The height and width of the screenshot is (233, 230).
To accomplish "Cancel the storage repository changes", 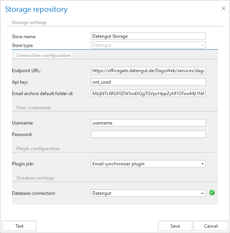I will pos(210,226).
